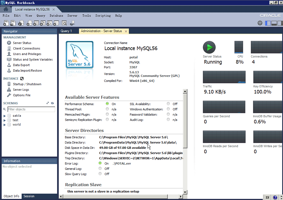Viewport: 283px width, 200px height.
Task: Create a new stored procedure icon
Action: [x=49, y=23]
